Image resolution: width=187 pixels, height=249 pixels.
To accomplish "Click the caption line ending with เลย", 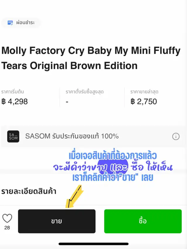I will [113, 177].
